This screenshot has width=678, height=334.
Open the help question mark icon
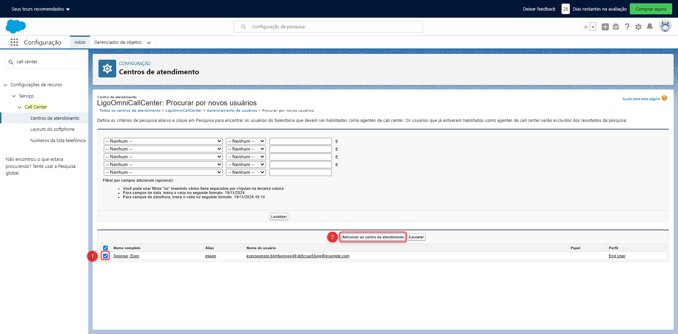click(627, 27)
